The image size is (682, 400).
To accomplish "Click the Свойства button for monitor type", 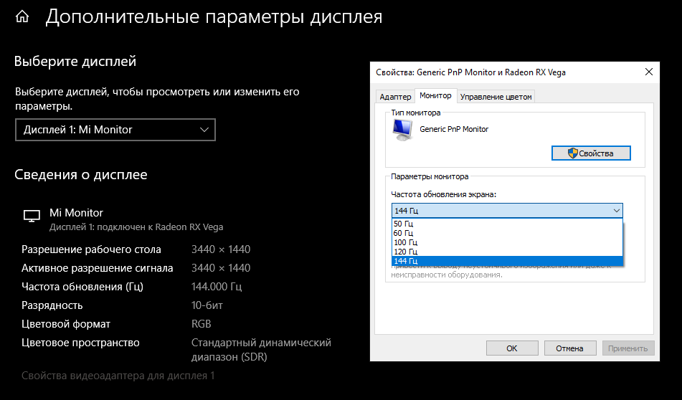I will click(591, 153).
